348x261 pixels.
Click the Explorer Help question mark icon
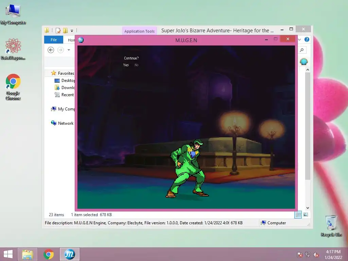[307, 39]
